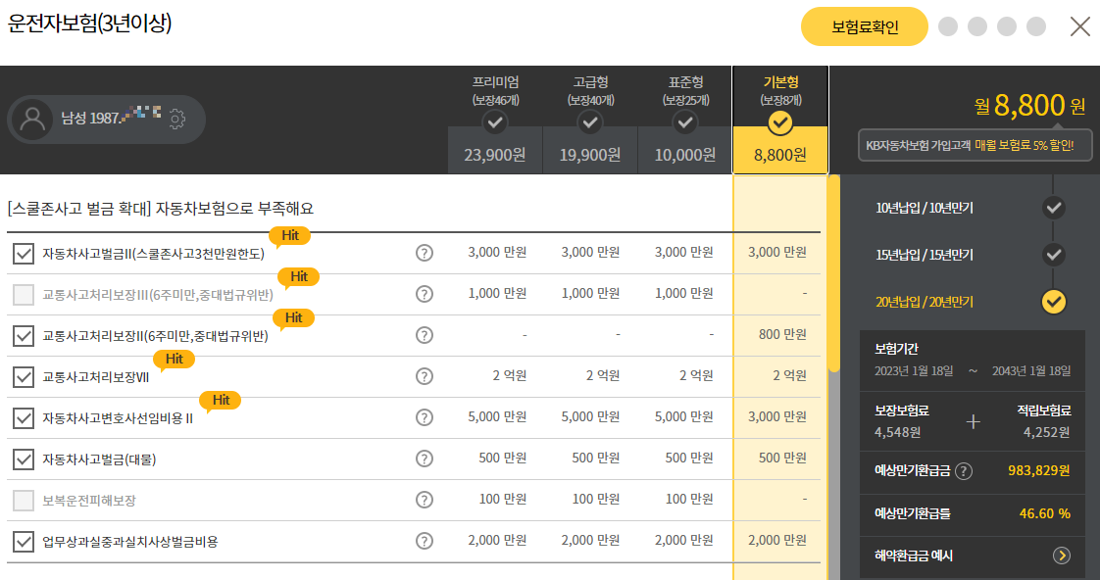Image resolution: width=1100 pixels, height=580 pixels.
Task: Click the 46.60 % refund rate
Action: point(1044,514)
